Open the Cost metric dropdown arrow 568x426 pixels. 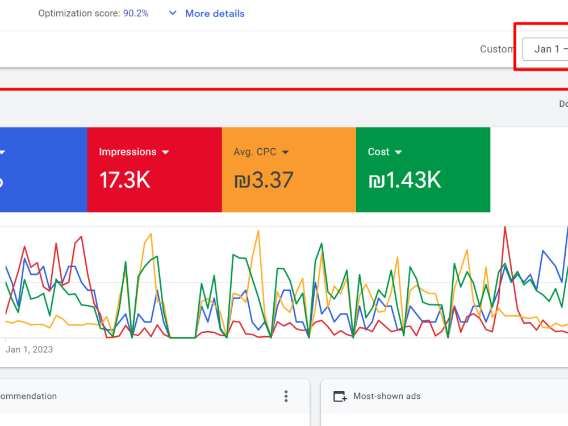(x=398, y=152)
